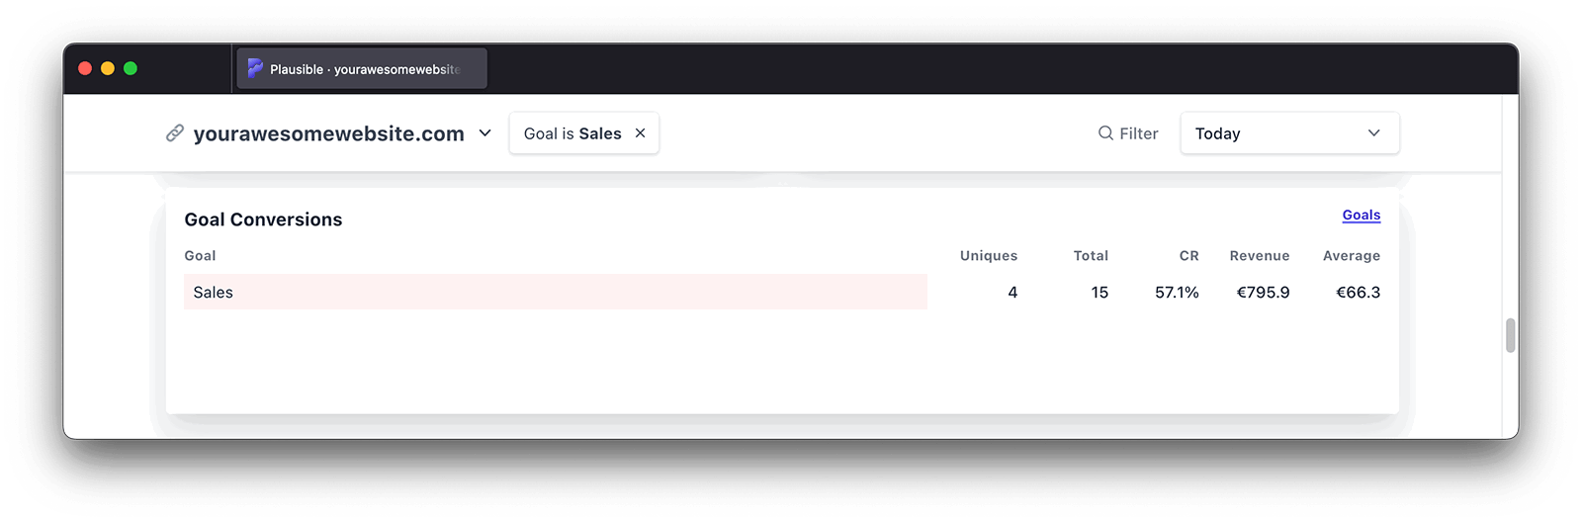Click the Average column header
The height and width of the screenshot is (522, 1582).
coord(1351,256)
